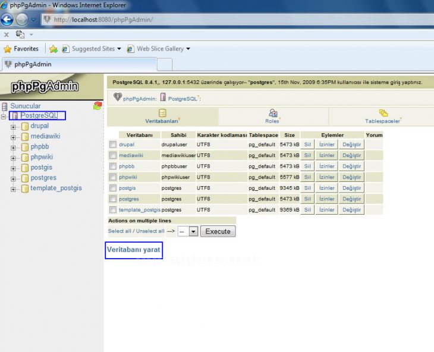The height and width of the screenshot is (352, 434).
Task: Click the postgis database icon in tree
Action: click(x=25, y=168)
